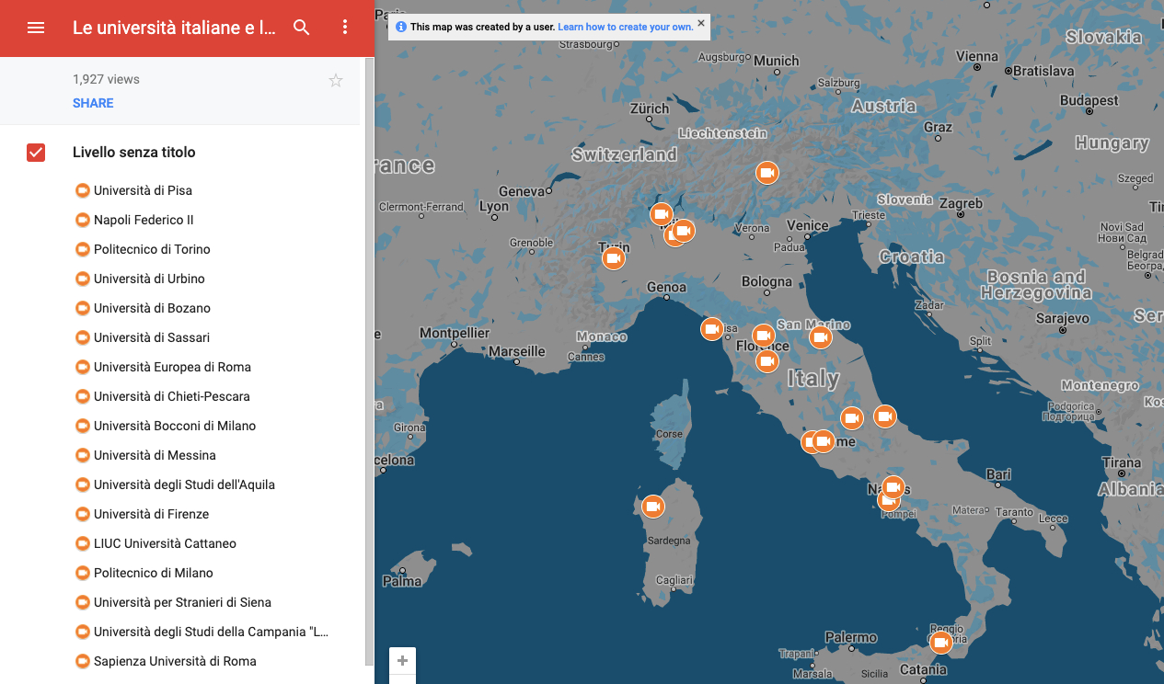Toggle the 'Livello senza titolo' layer checkbox
Screen dimensions: 1164x684
(x=36, y=153)
